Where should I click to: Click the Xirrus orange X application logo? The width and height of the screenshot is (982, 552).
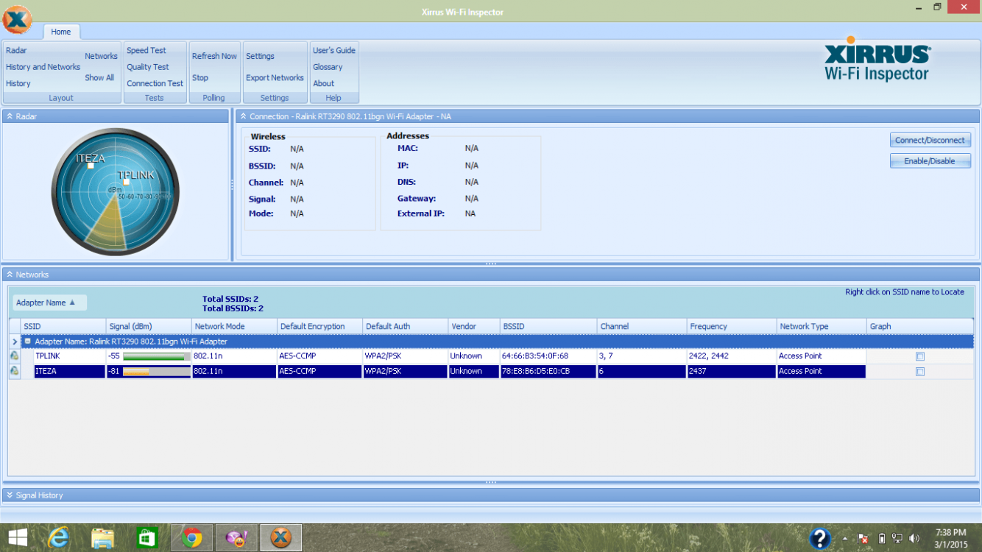[18, 19]
